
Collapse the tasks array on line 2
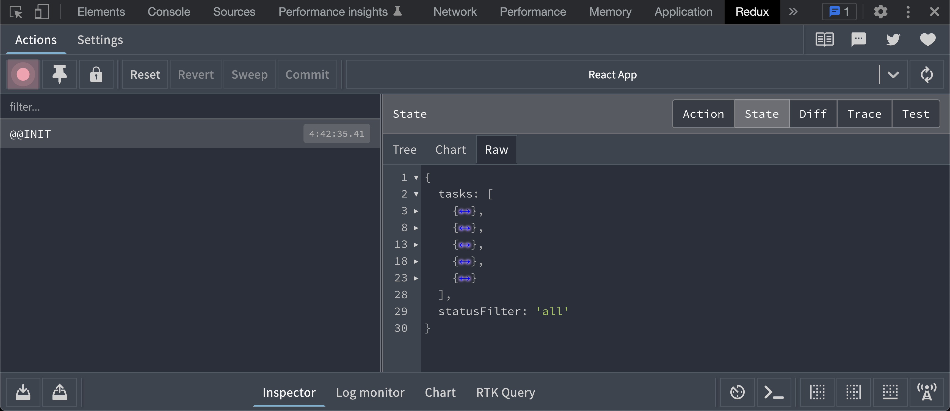point(416,194)
